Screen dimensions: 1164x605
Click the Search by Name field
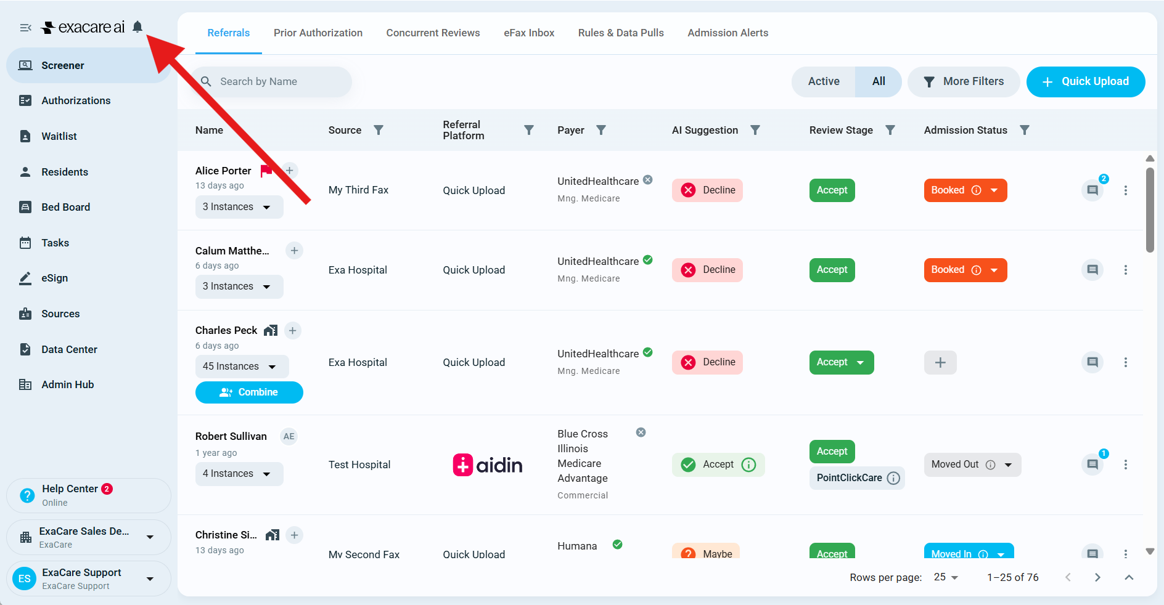272,81
